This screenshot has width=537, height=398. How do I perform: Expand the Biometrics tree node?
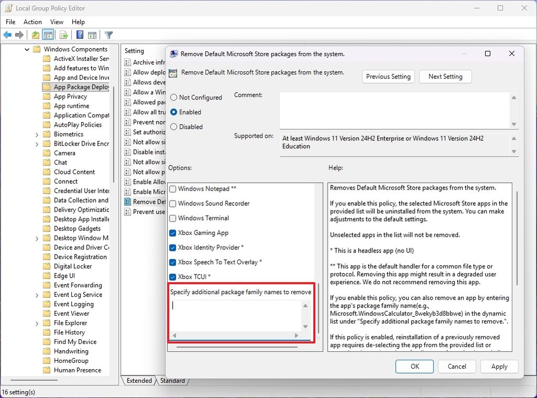37,135
